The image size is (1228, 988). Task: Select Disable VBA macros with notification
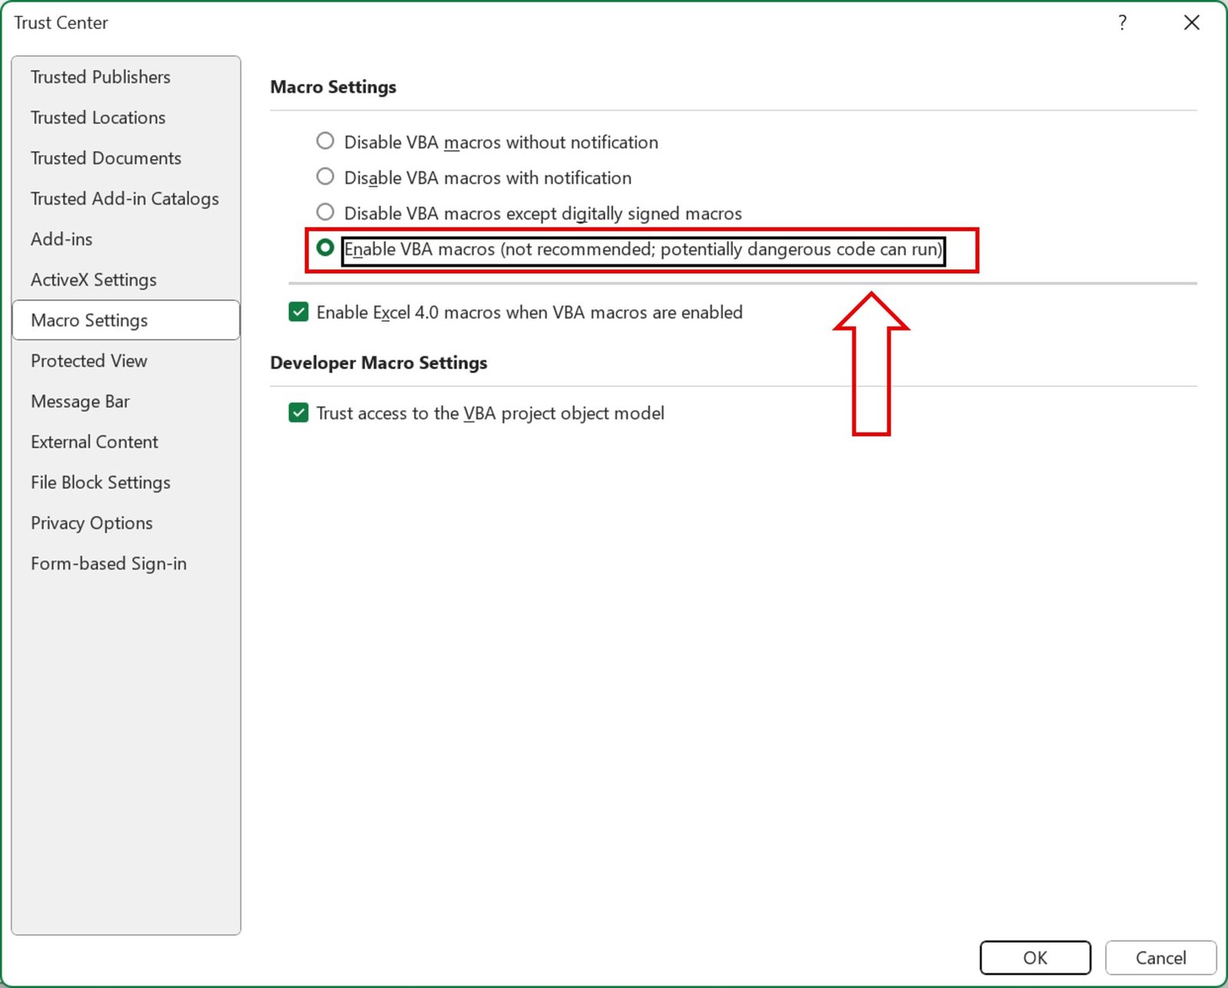click(x=325, y=177)
